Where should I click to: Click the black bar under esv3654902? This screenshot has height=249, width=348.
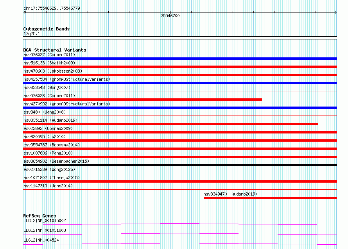[x=180, y=165]
